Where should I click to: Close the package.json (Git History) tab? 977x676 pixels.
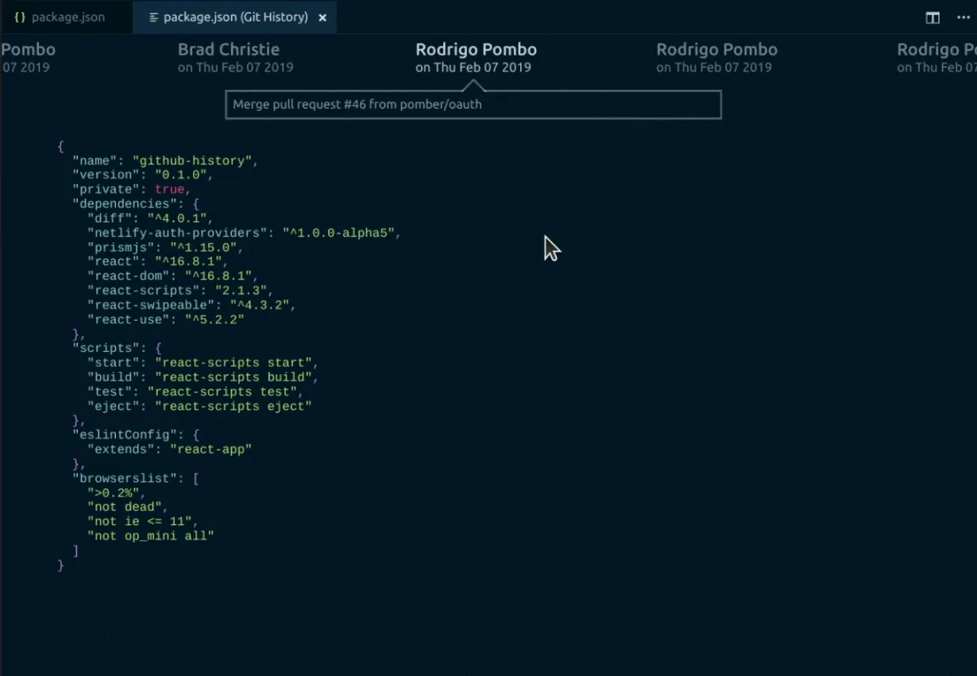322,17
